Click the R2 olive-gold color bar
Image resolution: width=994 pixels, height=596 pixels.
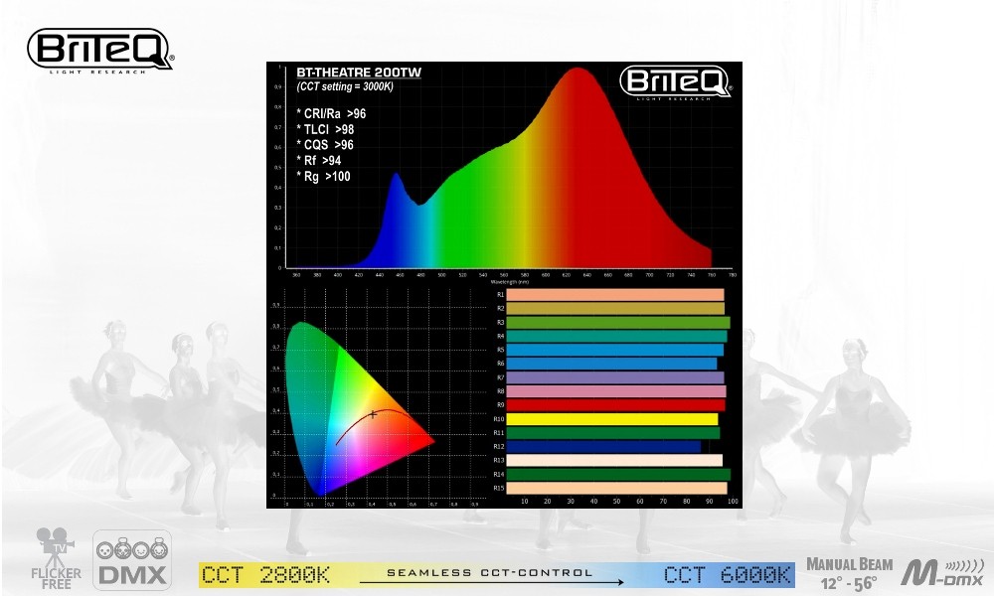point(615,309)
